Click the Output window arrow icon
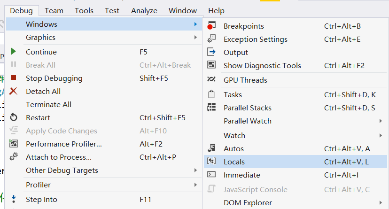 pos(211,52)
